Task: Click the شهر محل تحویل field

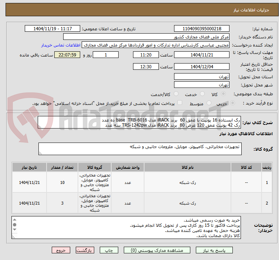Action: coord(202,85)
